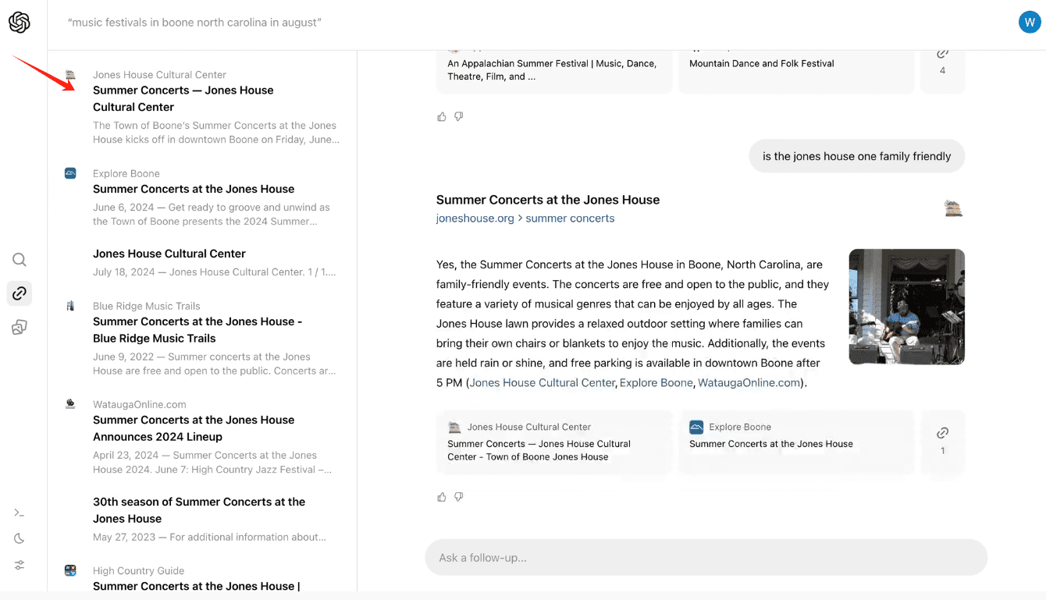The width and height of the screenshot is (1046, 600).
Task: Click the Summer Concerts at the Jones House heading
Action: pyautogui.click(x=548, y=200)
